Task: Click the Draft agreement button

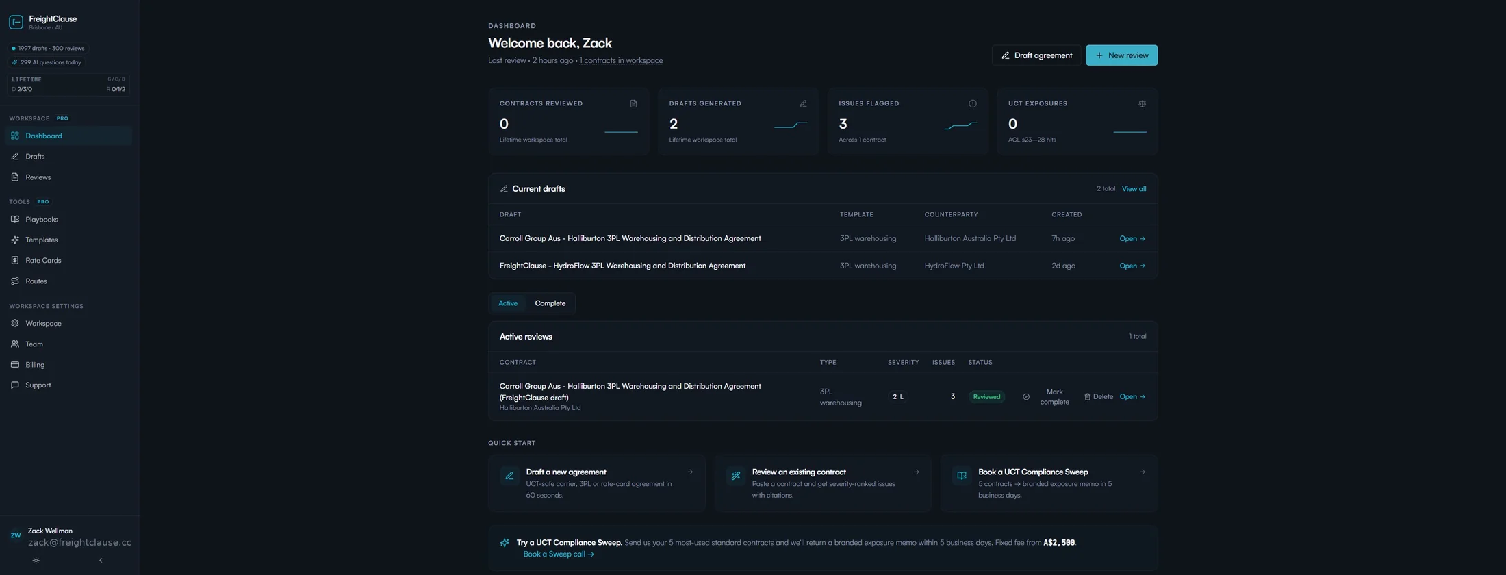Action: 1036,55
